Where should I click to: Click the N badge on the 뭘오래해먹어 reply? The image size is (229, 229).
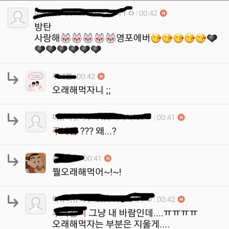[108, 158]
